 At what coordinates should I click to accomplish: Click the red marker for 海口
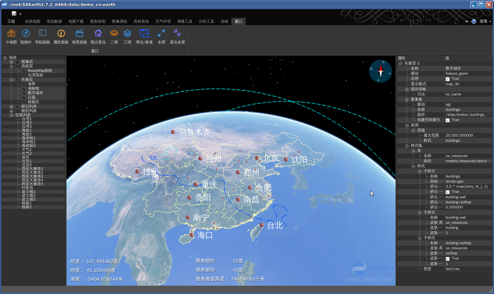pos(192,235)
